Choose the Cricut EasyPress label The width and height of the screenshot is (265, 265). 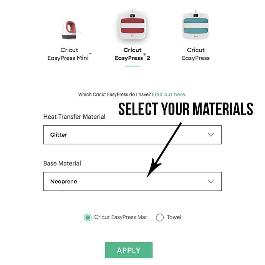coord(196,54)
